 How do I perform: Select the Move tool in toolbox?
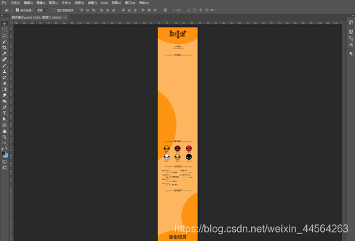click(x=4, y=24)
